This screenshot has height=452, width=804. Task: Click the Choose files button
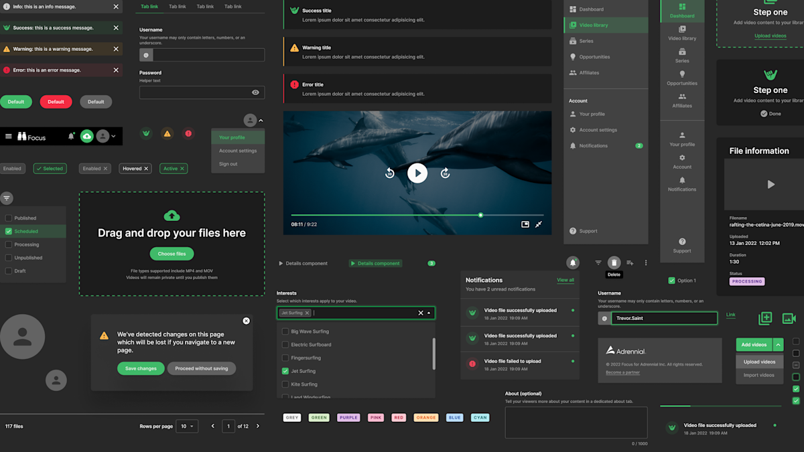172,254
